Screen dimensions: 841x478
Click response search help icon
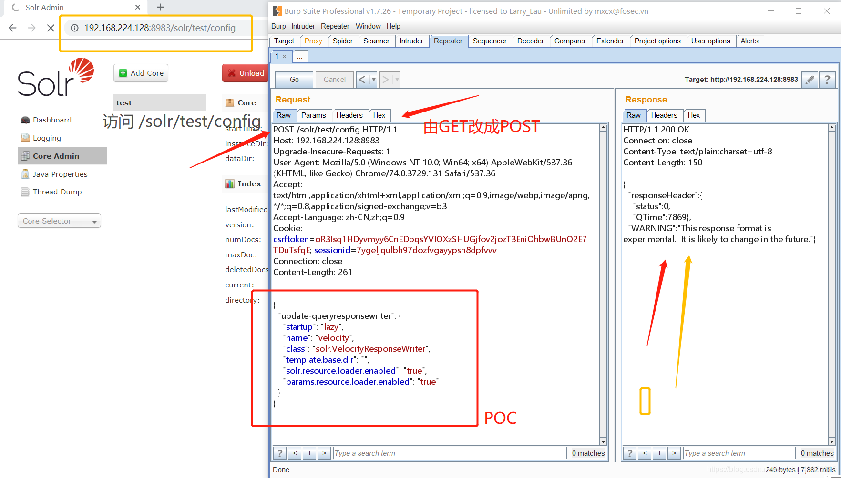point(630,453)
